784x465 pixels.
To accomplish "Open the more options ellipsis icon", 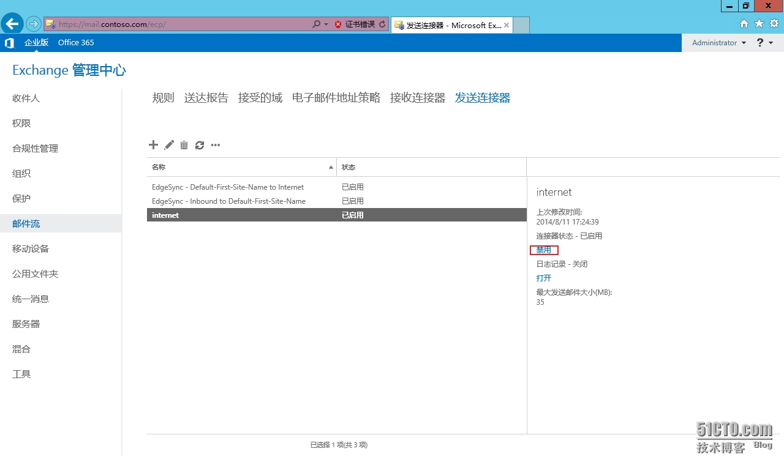I will click(x=216, y=145).
